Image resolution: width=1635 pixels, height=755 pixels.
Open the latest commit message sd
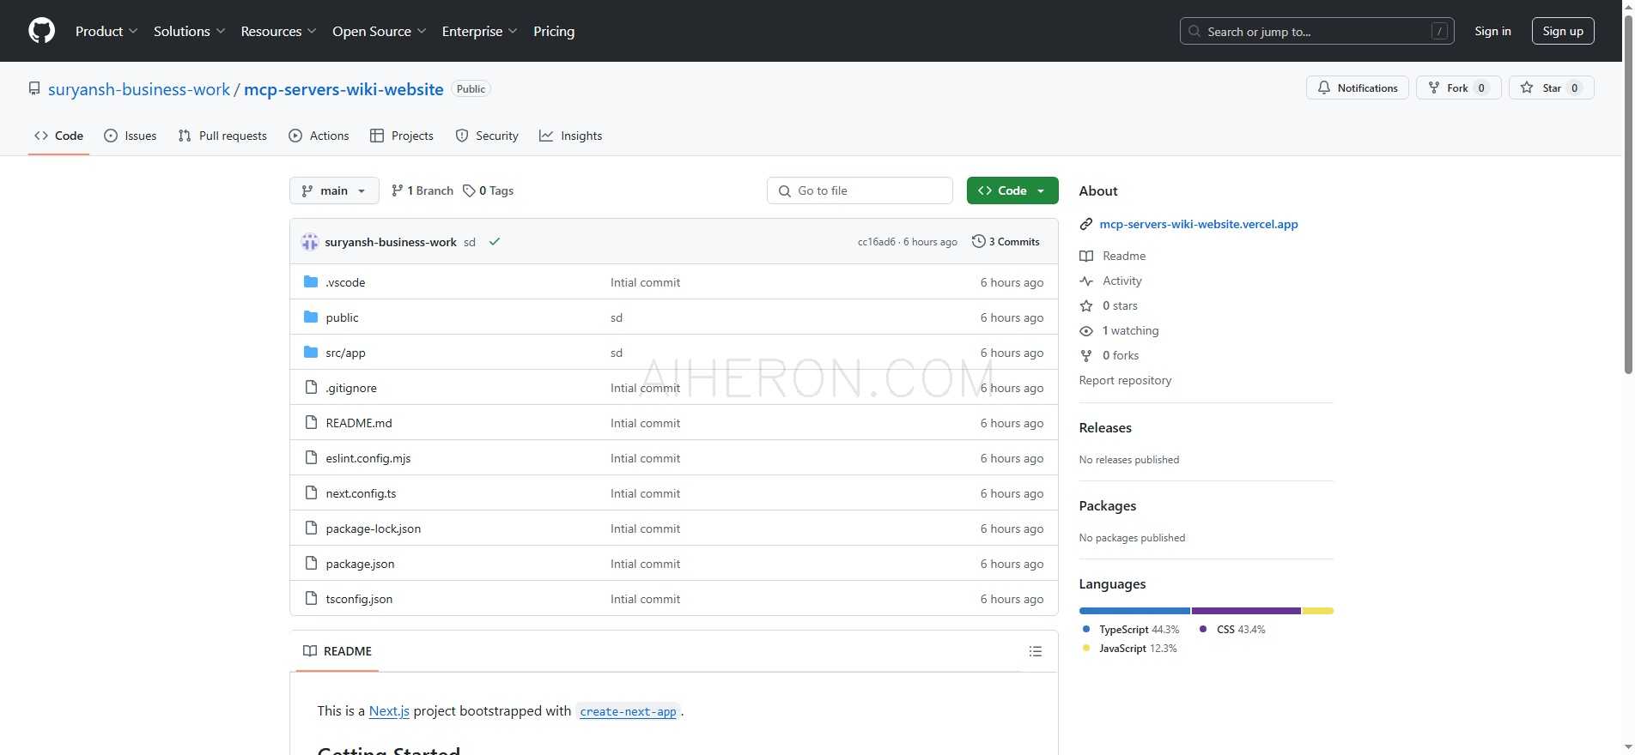470,242
